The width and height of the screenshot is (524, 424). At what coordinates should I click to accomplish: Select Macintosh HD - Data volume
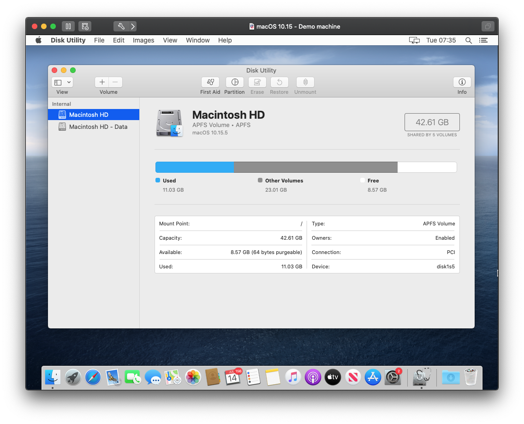coord(94,127)
